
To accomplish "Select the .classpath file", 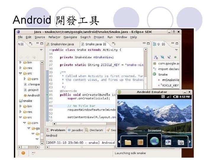I will [32, 84].
